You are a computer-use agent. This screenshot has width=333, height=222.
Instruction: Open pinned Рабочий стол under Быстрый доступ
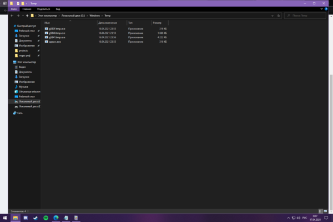(27, 31)
